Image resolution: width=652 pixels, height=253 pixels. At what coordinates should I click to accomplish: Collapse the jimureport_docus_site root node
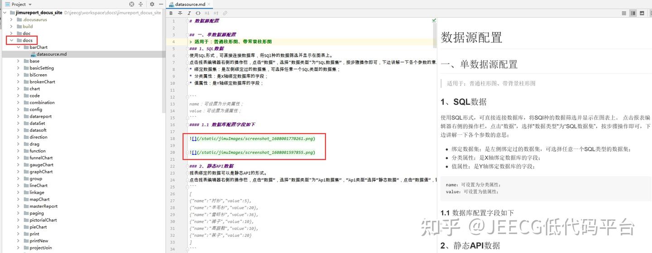point(5,13)
